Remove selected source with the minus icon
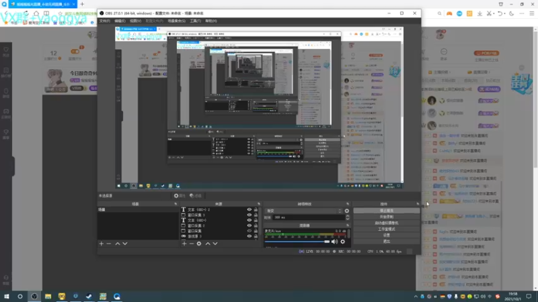This screenshot has height=302, width=538. click(x=192, y=244)
